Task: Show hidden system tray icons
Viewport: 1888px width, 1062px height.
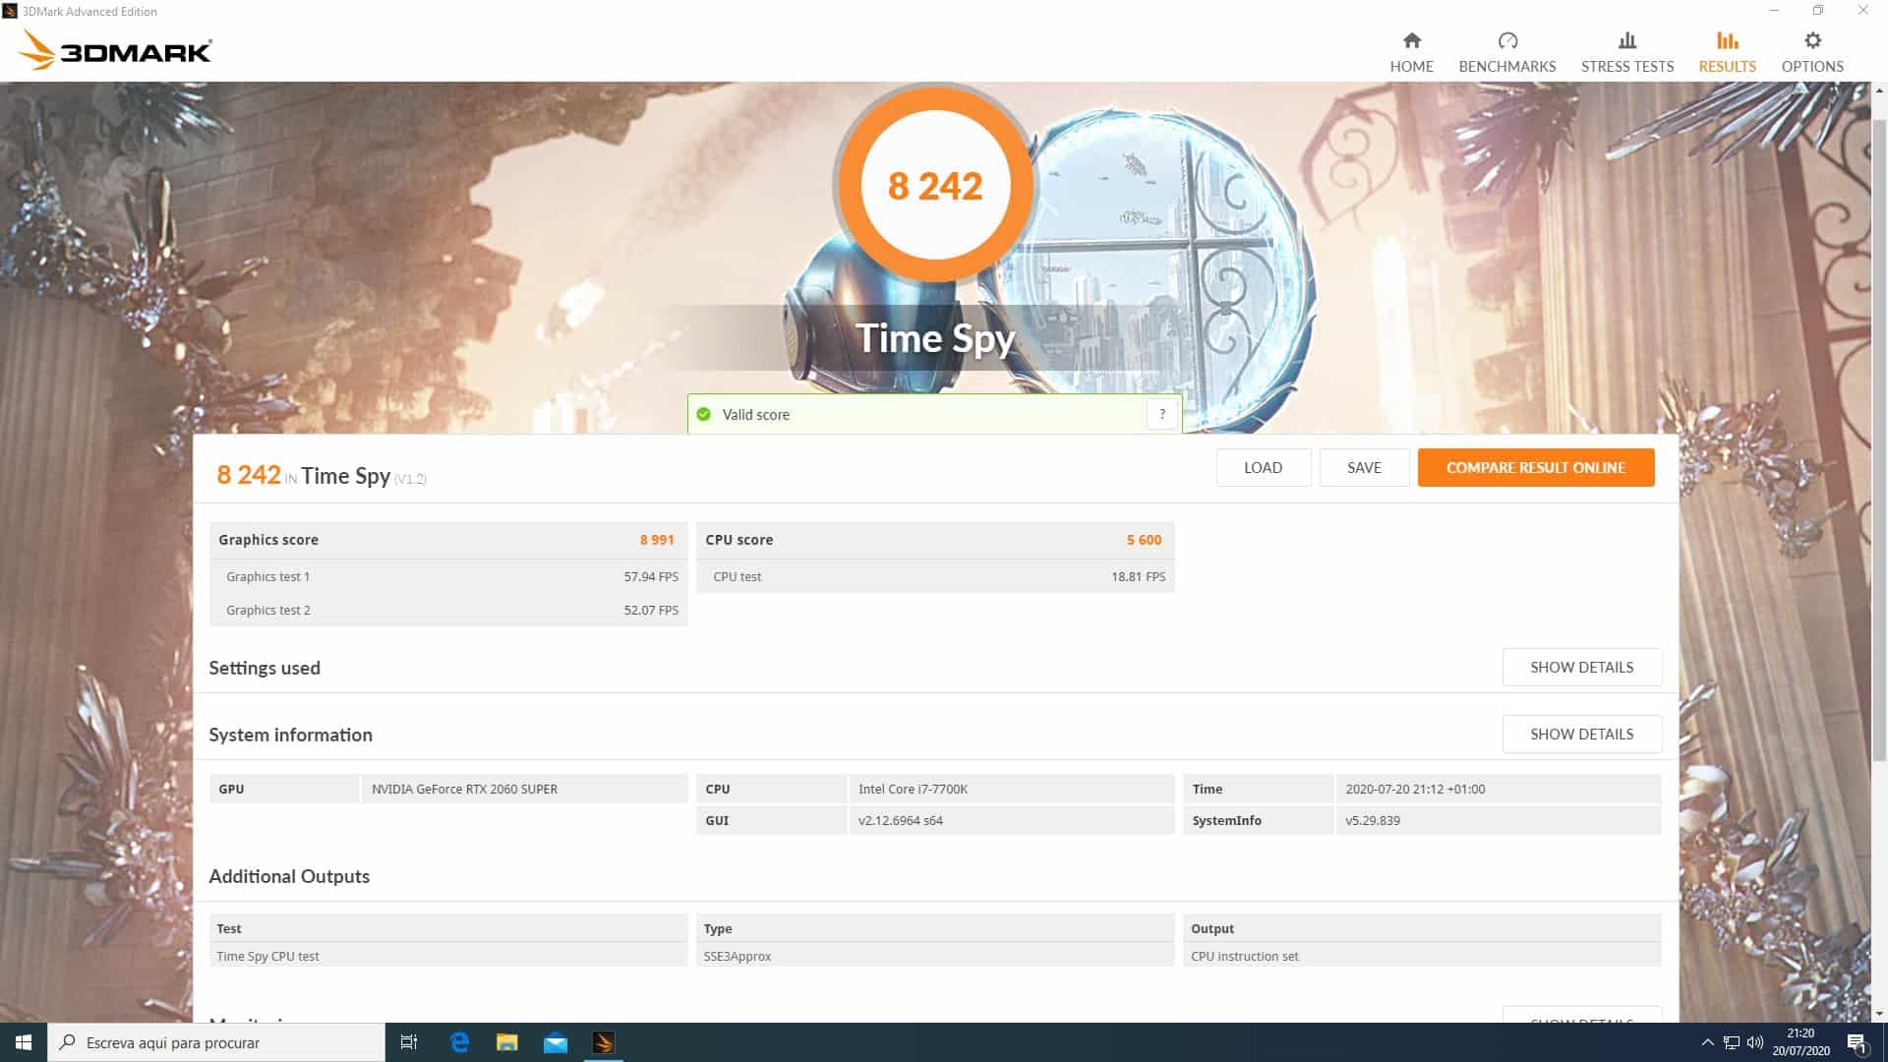Action: (x=1707, y=1042)
